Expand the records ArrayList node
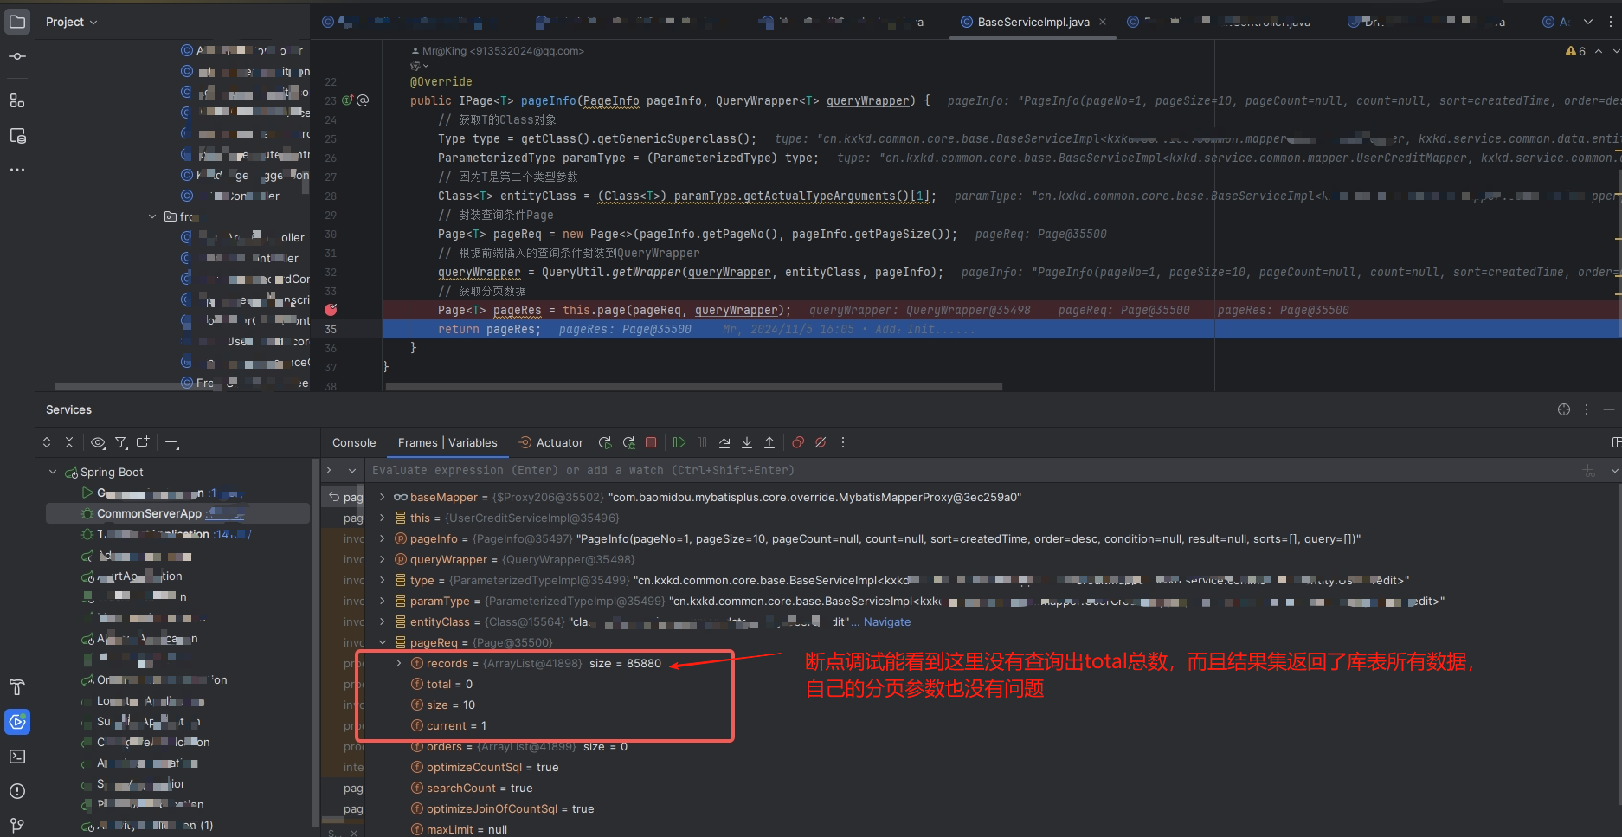The width and height of the screenshot is (1622, 837). [398, 663]
